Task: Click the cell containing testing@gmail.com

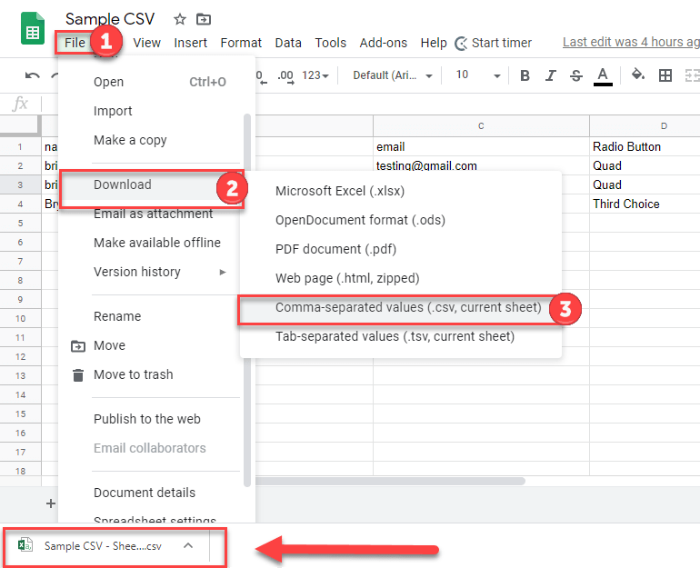Action: [481, 166]
